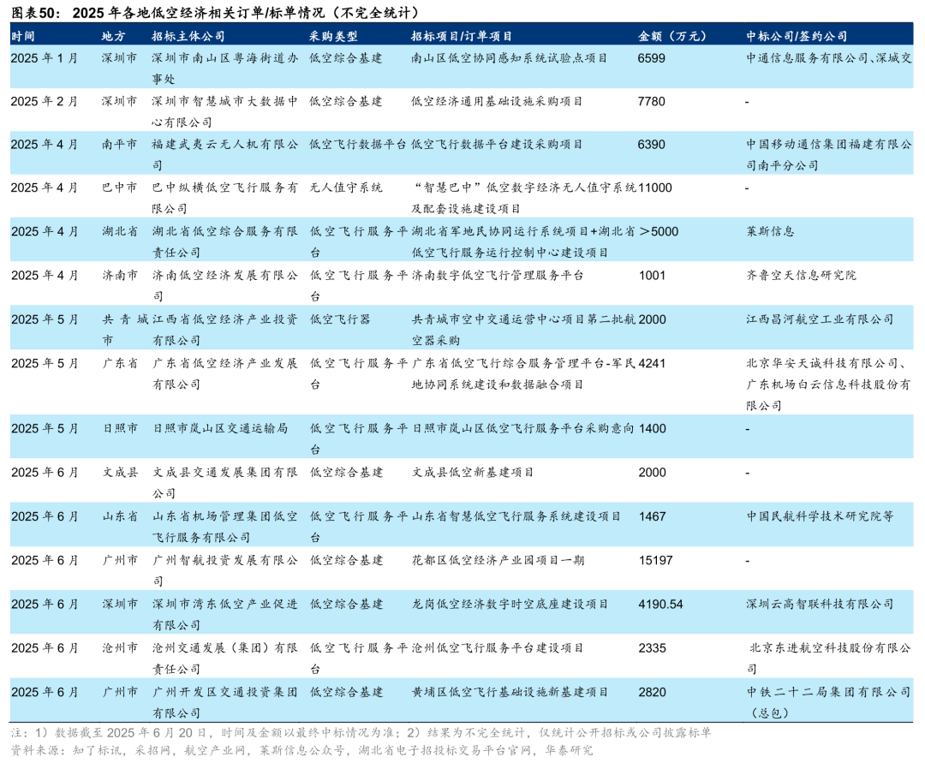Click the column header 采购类型

click(x=333, y=37)
